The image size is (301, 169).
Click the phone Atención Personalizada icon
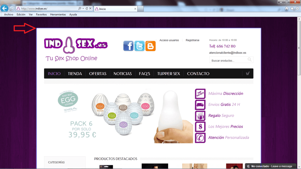pos(200,138)
